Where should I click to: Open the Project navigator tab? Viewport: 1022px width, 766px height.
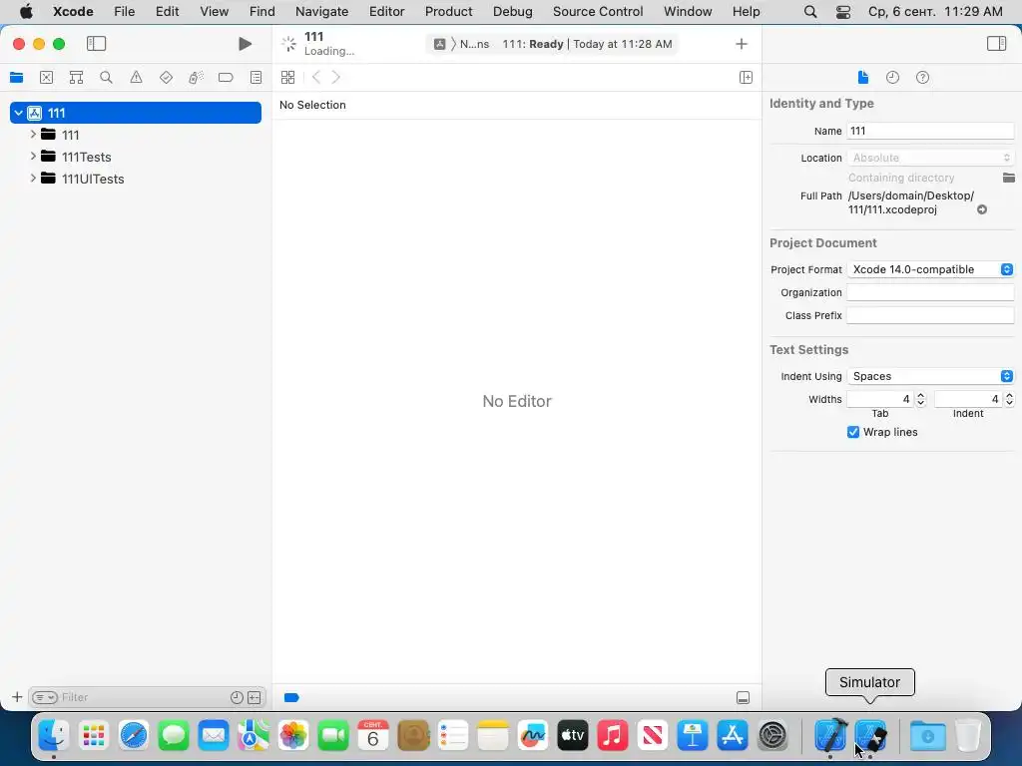point(16,78)
